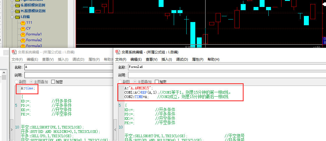
Task: Select 主图叠加 radio button in editor A
Action: pyautogui.click(x=31, y=82)
